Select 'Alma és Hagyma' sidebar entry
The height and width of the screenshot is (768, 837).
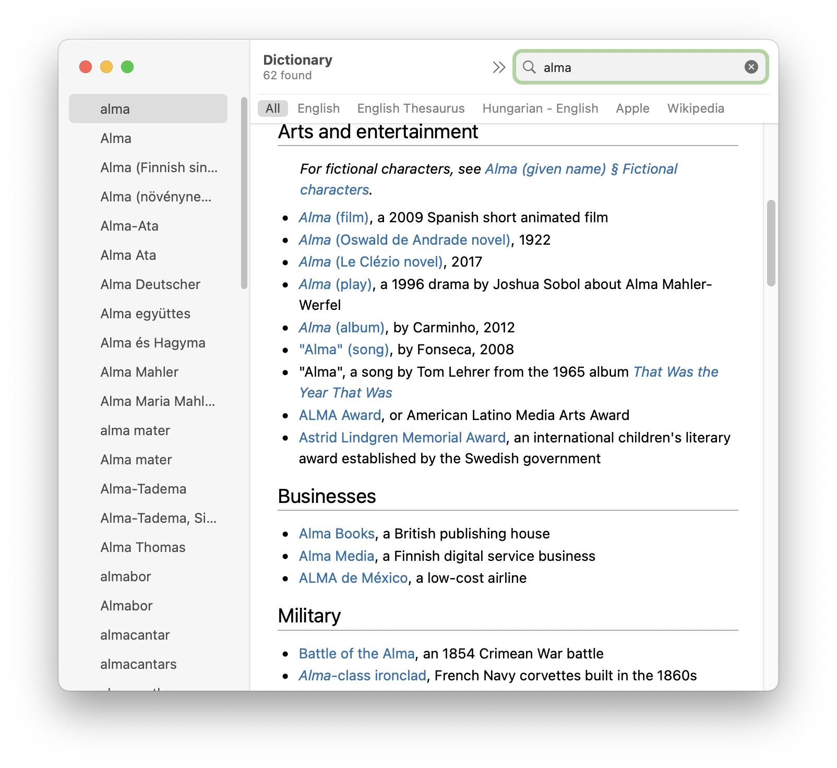[148, 343]
